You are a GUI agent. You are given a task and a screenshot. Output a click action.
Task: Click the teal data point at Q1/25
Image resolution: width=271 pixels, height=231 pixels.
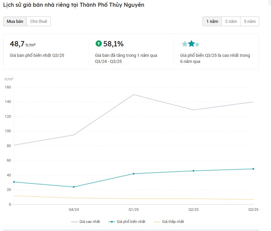pyautogui.click(x=134, y=174)
